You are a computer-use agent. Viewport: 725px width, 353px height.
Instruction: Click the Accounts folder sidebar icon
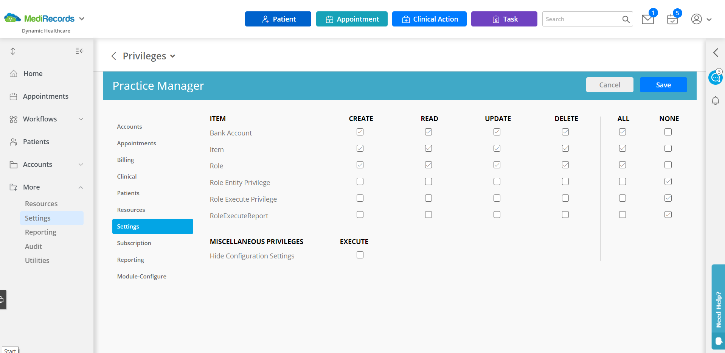(14, 165)
